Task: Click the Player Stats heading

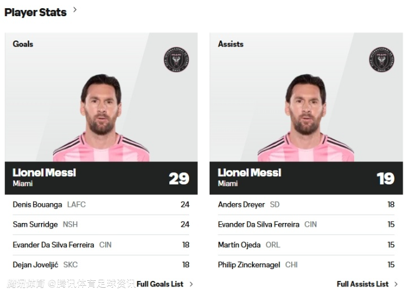Action: (x=35, y=12)
